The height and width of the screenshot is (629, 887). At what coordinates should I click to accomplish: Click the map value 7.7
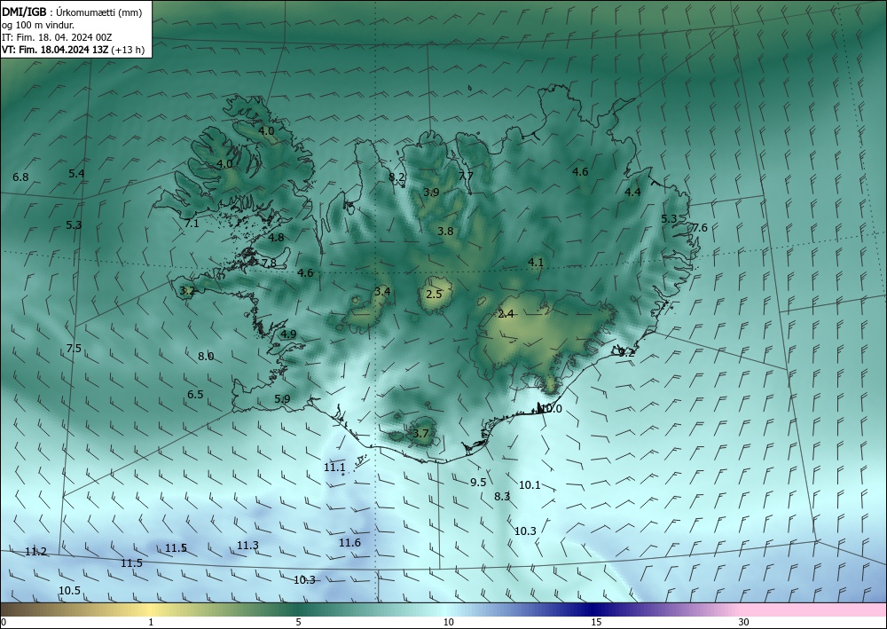tap(466, 176)
